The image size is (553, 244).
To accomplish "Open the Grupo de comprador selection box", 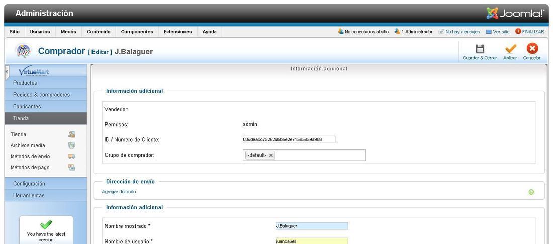I will click(304, 155).
